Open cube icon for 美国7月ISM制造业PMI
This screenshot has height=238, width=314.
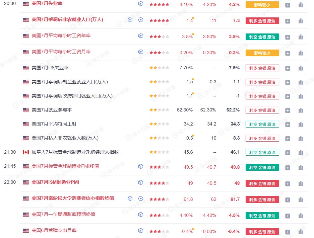coord(141,182)
